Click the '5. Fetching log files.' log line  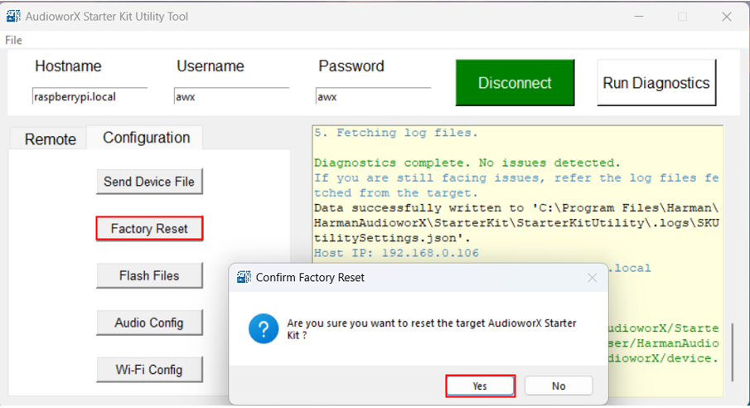click(x=395, y=133)
